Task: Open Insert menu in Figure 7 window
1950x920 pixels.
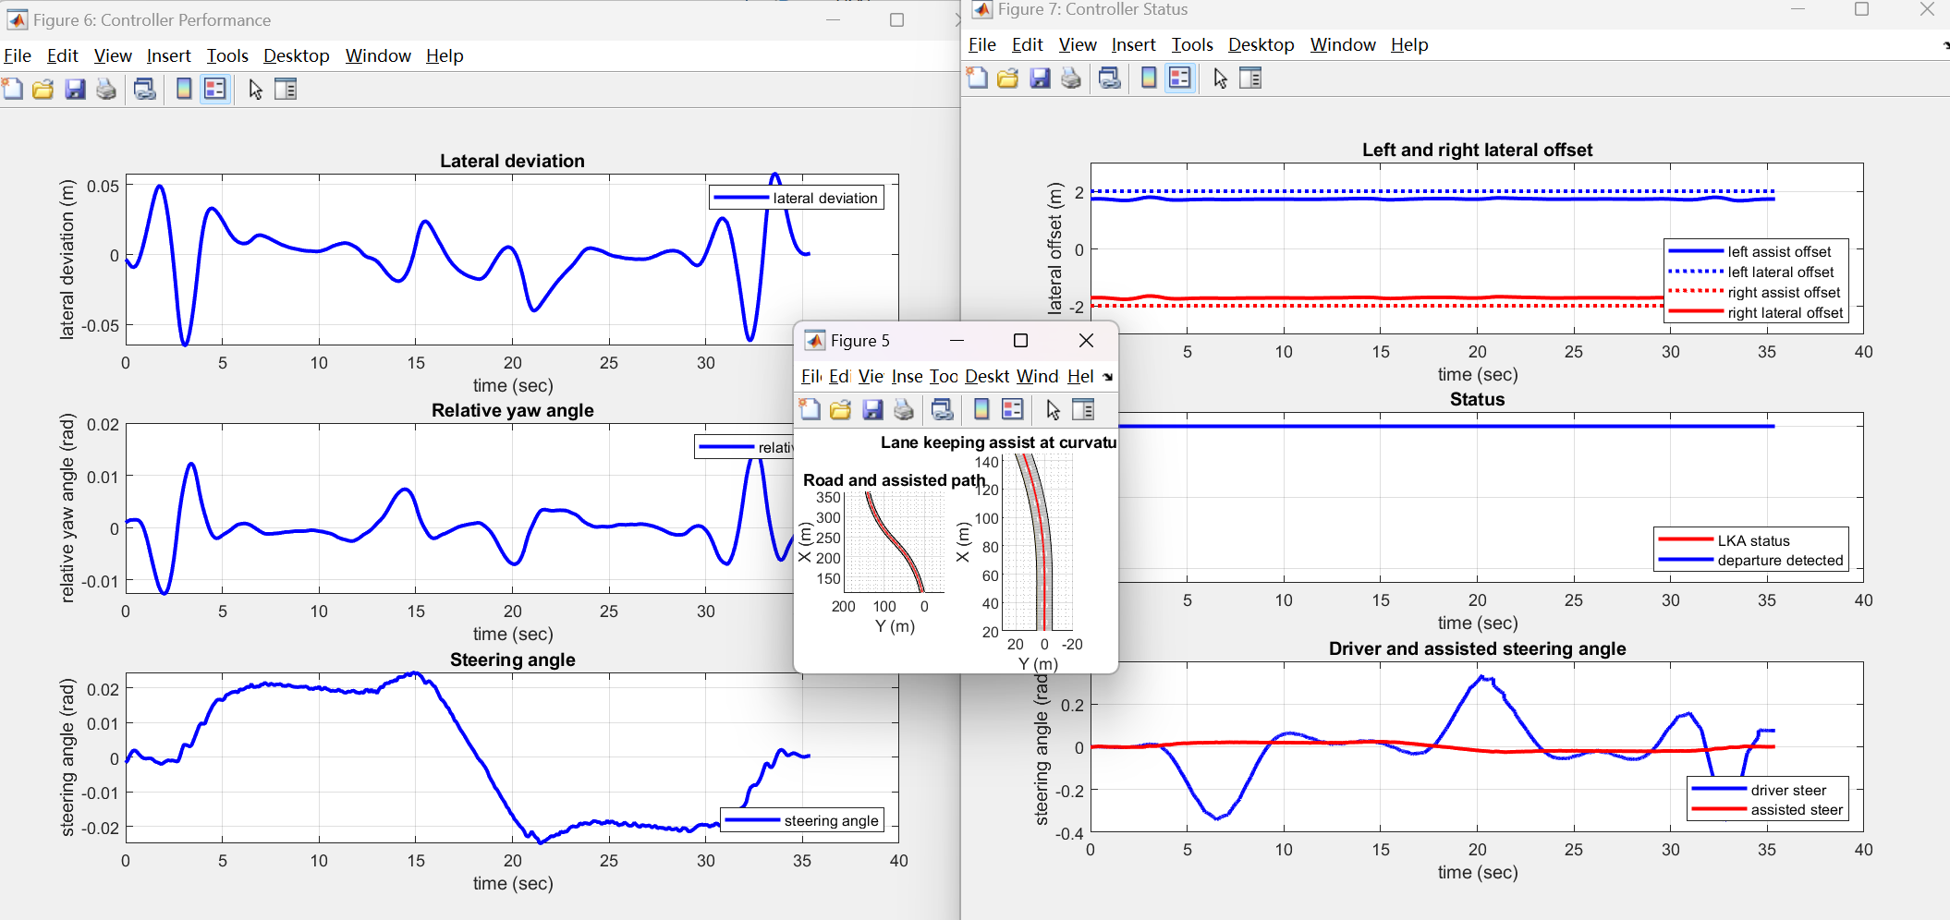Action: [x=1134, y=44]
